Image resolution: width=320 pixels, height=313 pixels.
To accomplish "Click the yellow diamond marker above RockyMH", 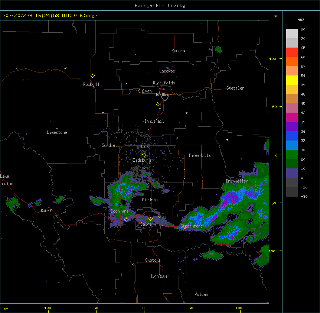I will pyautogui.click(x=92, y=75).
